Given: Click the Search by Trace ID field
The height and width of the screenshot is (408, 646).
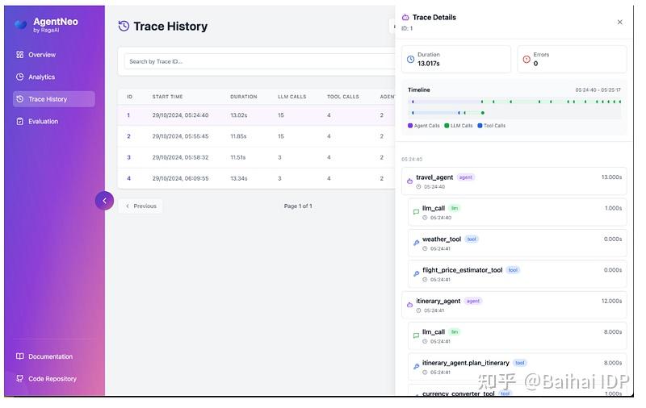Looking at the screenshot, I should click(x=259, y=61).
